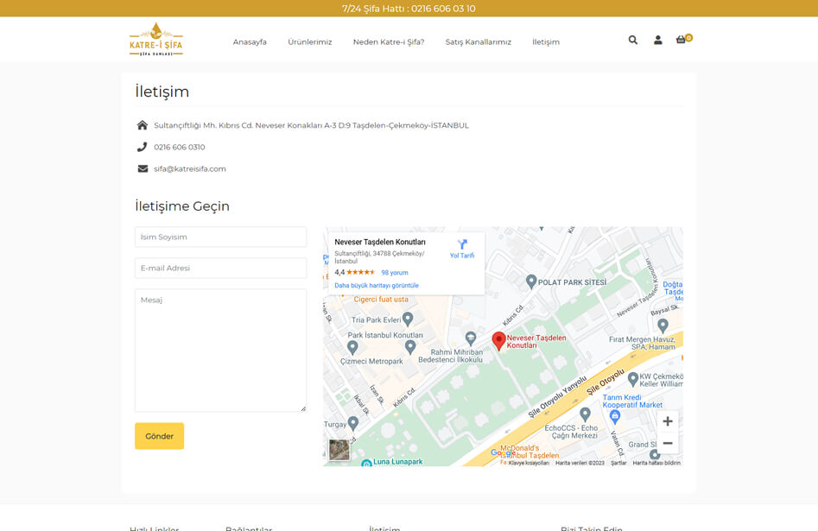
Task: Click Daha büyük haritayı görüntüle link
Action: pos(377,285)
